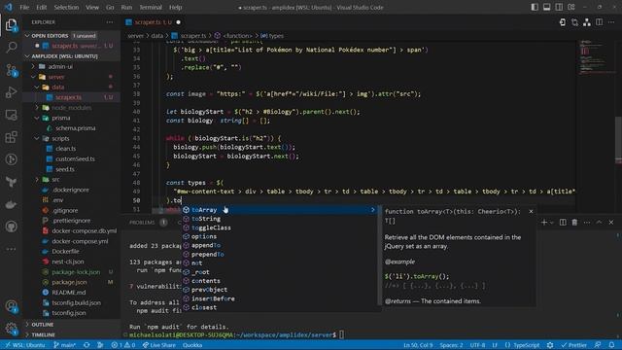
Task: Click the synchronize changes icon in status bar
Action: (86, 345)
